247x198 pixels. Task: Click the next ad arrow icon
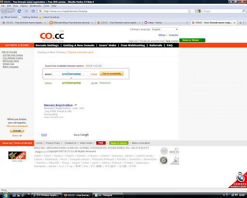[x=45, y=135]
